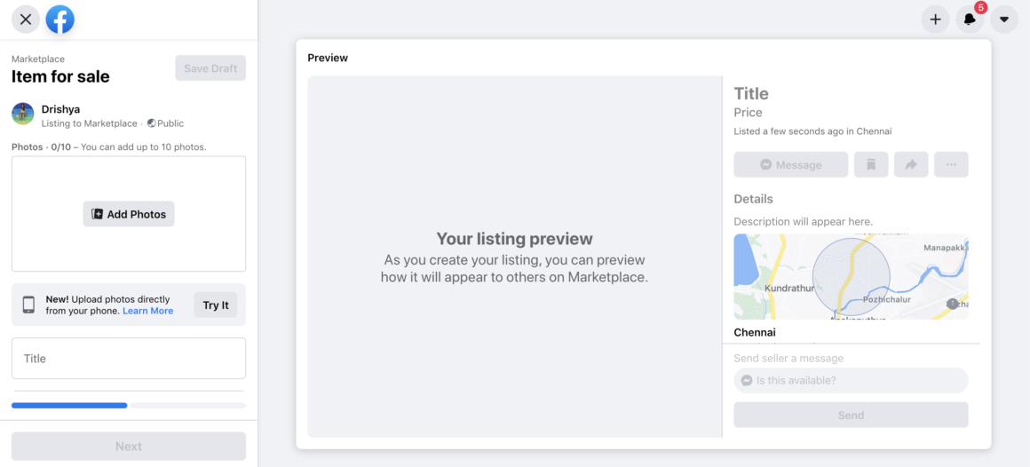Click Drishya's profile picture
Viewport: 1030px width, 467px height.
23,114
